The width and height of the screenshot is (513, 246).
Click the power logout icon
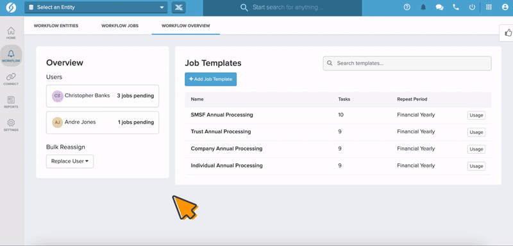(472, 7)
